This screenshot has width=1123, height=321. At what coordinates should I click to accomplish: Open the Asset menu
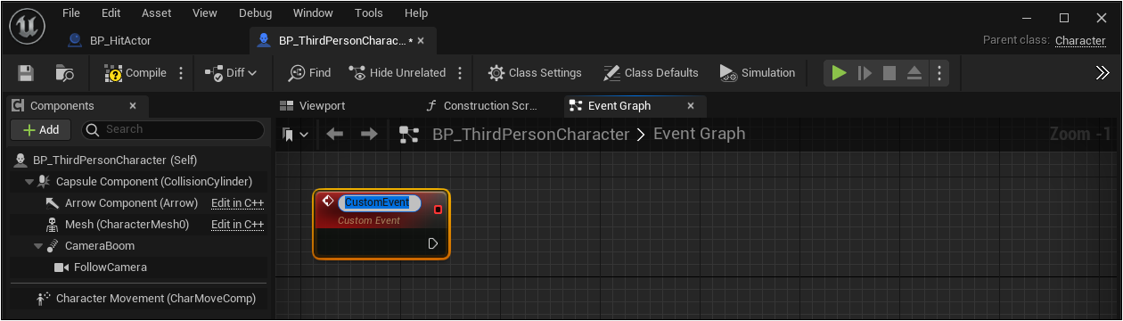pyautogui.click(x=157, y=13)
